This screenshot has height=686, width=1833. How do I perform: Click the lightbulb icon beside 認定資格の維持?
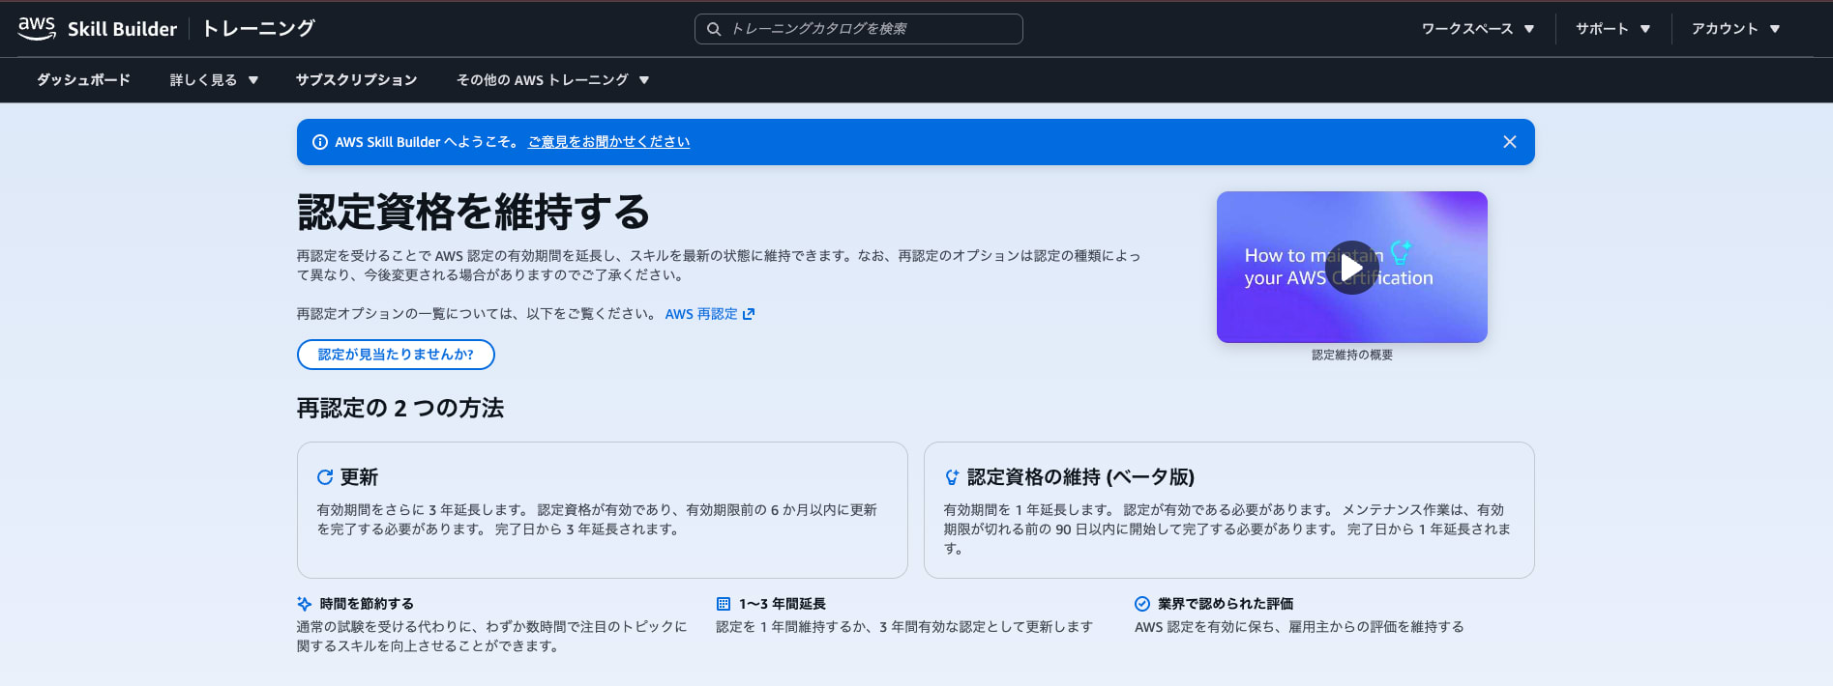(952, 477)
